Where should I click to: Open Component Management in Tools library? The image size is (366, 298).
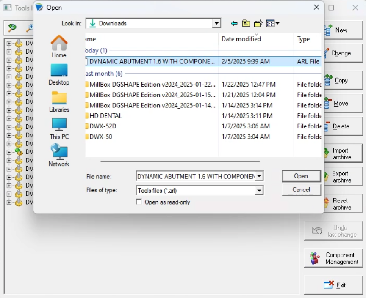(333, 258)
